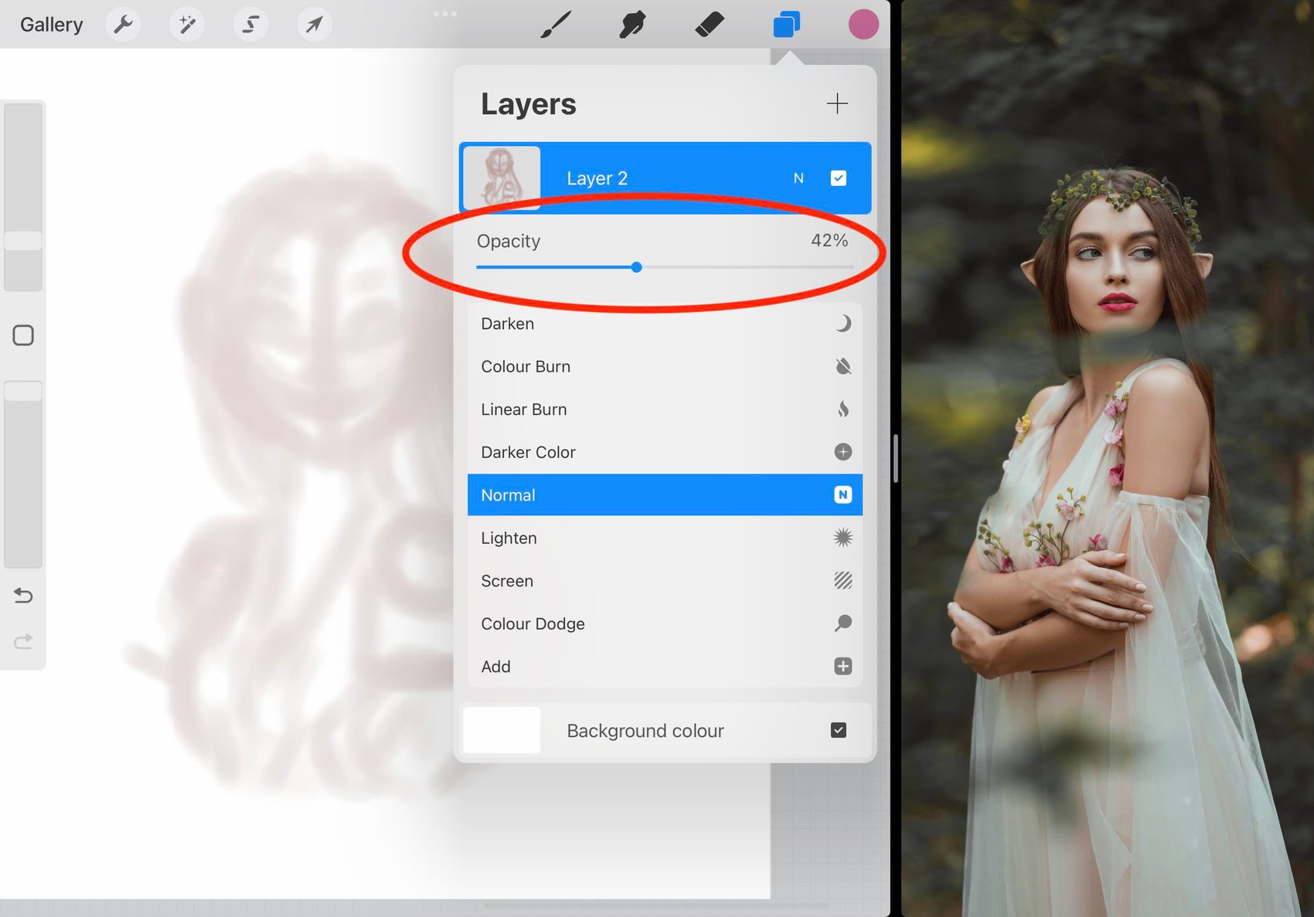The width and height of the screenshot is (1314, 917).
Task: Add a new layer with plus icon
Action: click(x=837, y=104)
